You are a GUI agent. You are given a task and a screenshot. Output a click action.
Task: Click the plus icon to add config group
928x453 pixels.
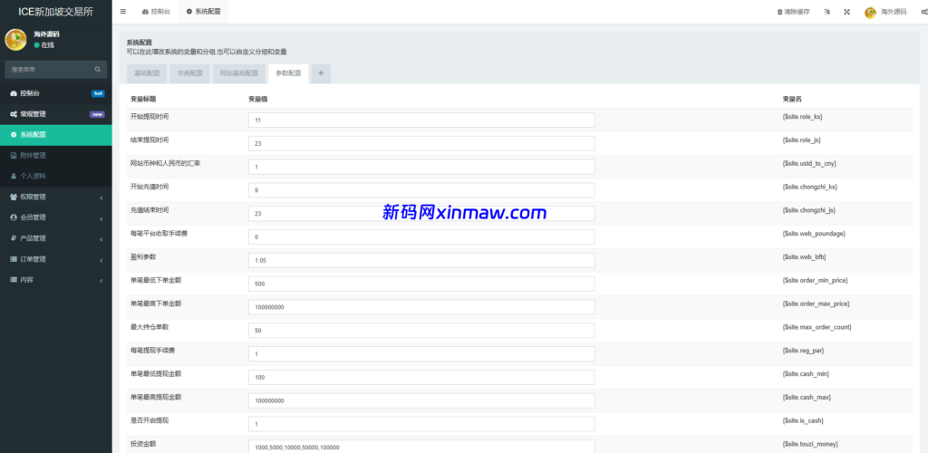(322, 73)
